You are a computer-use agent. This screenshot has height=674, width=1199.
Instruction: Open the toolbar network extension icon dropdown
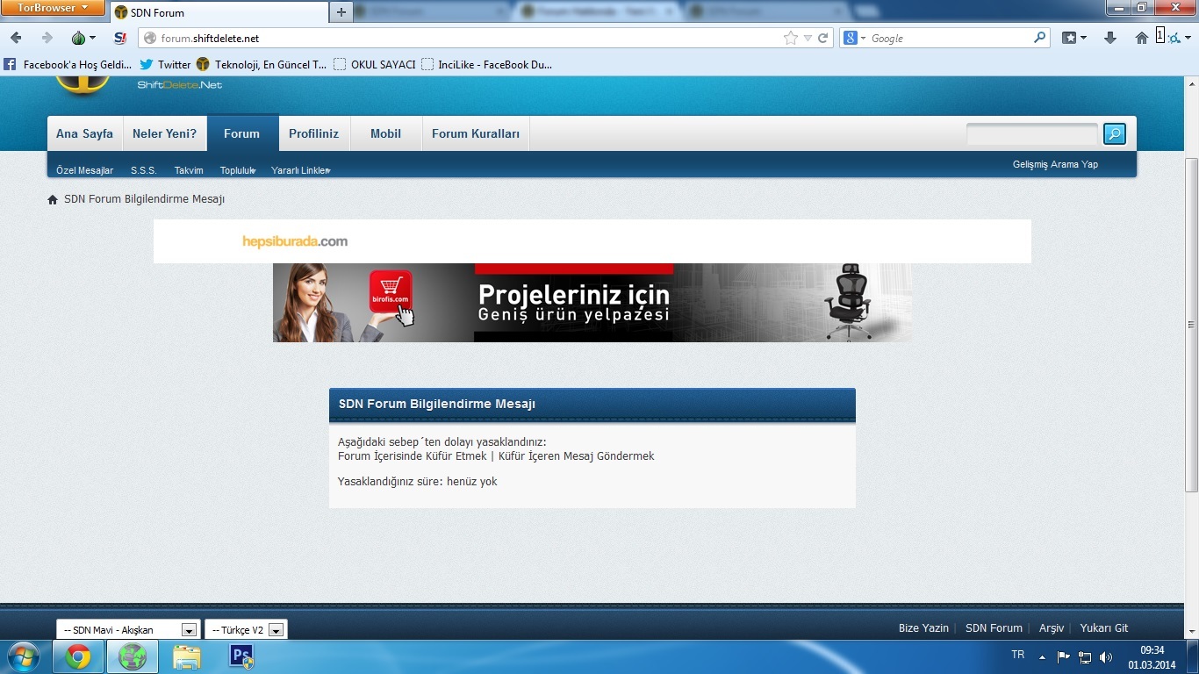1177,38
